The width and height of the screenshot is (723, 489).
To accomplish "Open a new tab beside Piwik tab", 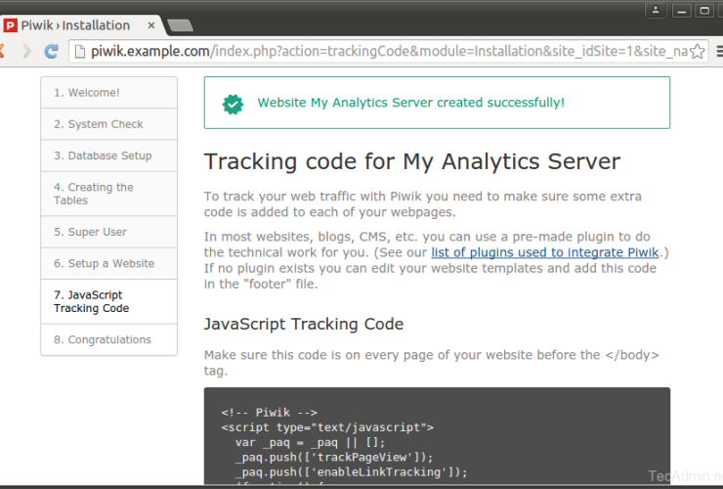I will pyautogui.click(x=179, y=25).
